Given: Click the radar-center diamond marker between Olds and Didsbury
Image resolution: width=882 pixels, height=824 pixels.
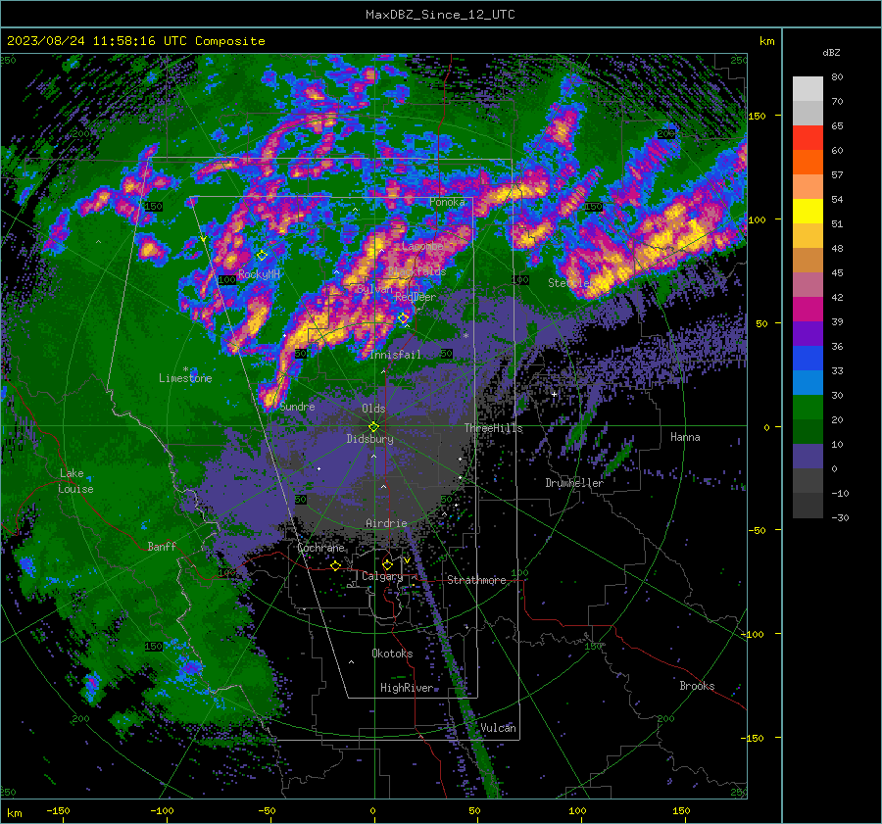Looking at the screenshot, I should point(373,427).
